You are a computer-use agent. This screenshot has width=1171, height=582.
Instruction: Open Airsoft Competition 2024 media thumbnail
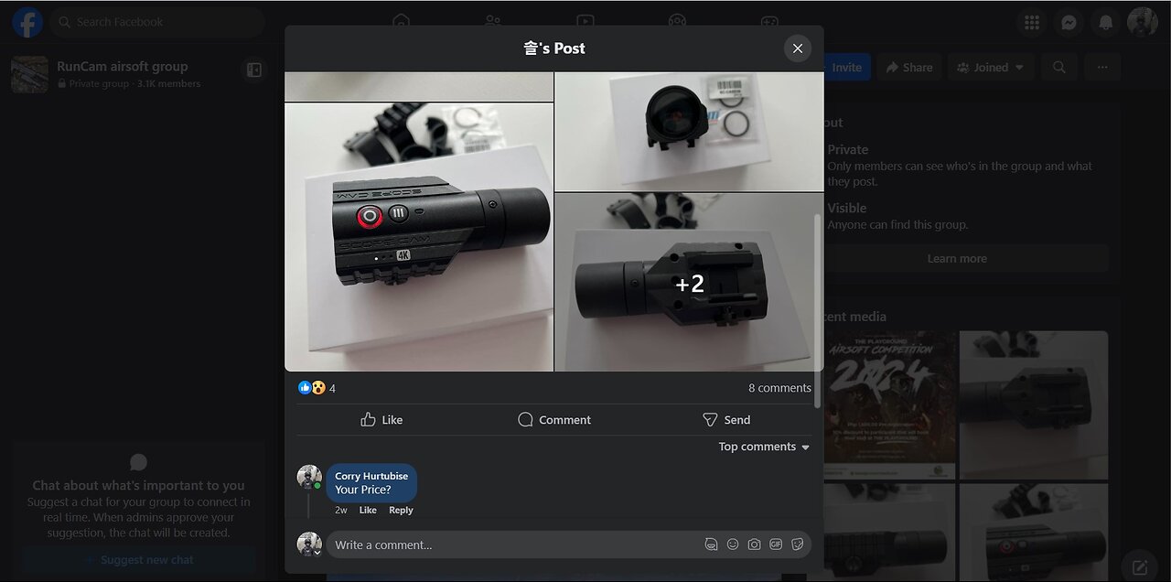pos(889,404)
